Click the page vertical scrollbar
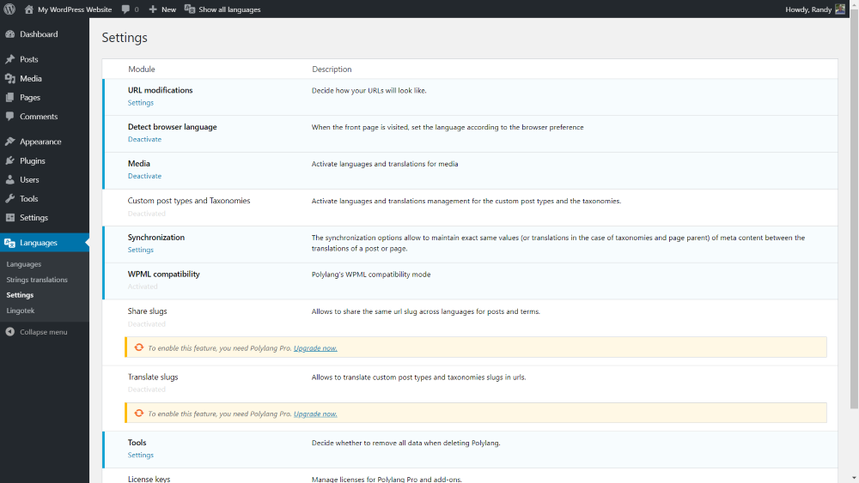 pyautogui.click(x=853, y=214)
